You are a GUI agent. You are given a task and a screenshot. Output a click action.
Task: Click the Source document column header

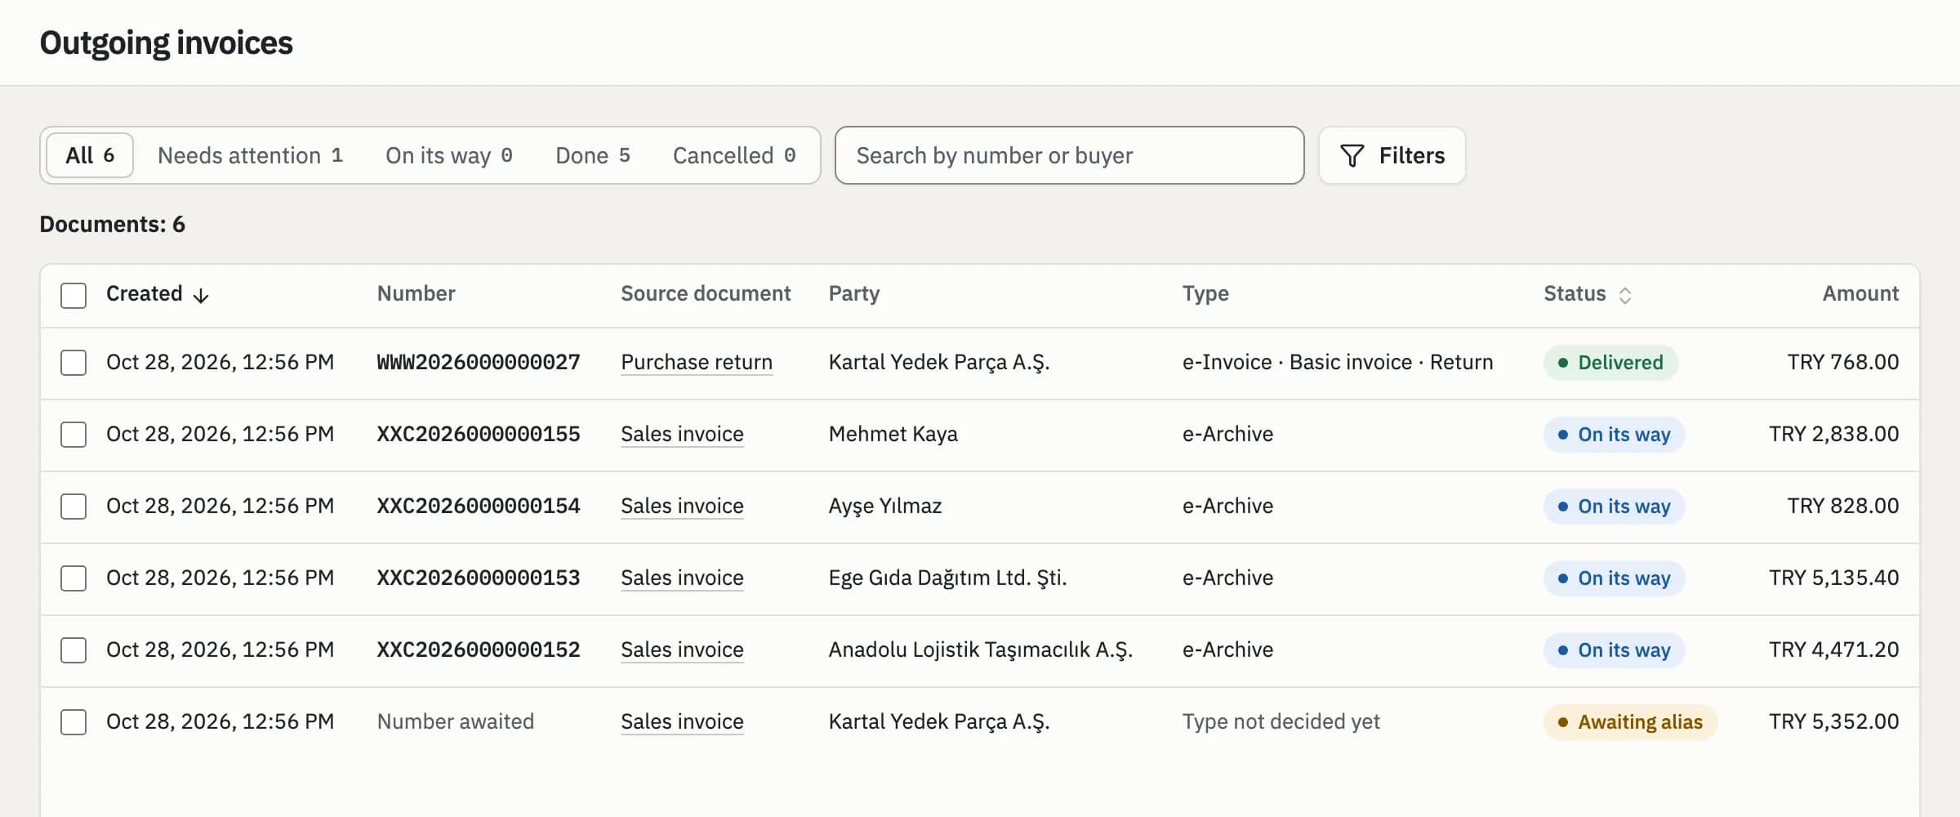pos(706,293)
